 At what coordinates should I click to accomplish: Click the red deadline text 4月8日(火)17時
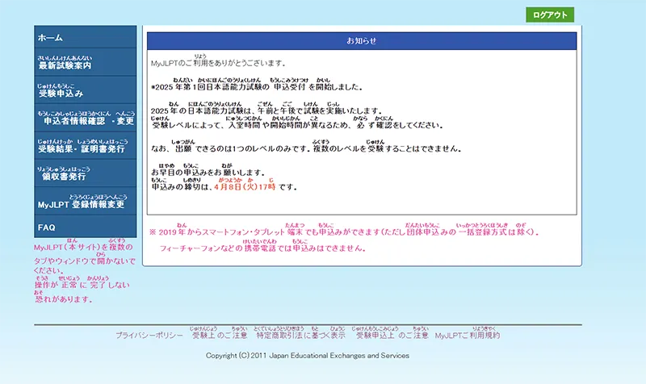tap(245, 187)
